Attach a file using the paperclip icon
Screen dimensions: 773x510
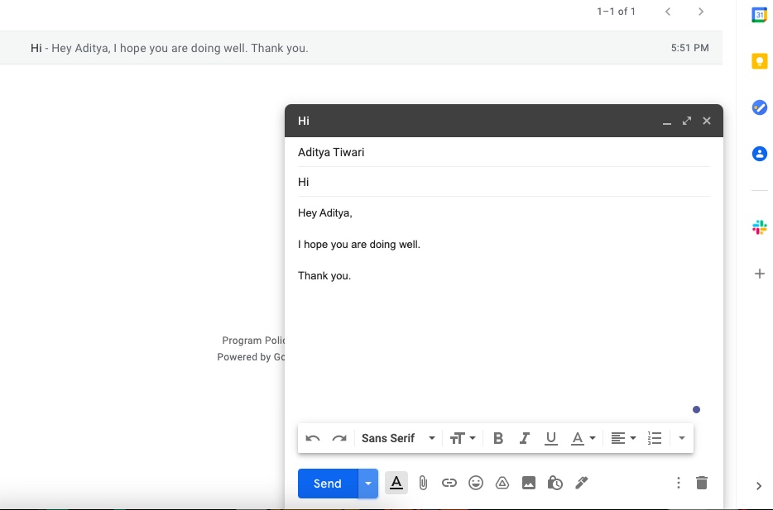coord(423,483)
